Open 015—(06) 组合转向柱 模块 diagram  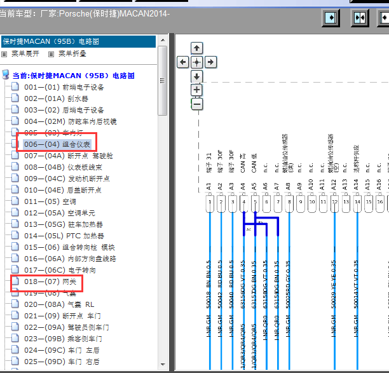pos(69,247)
